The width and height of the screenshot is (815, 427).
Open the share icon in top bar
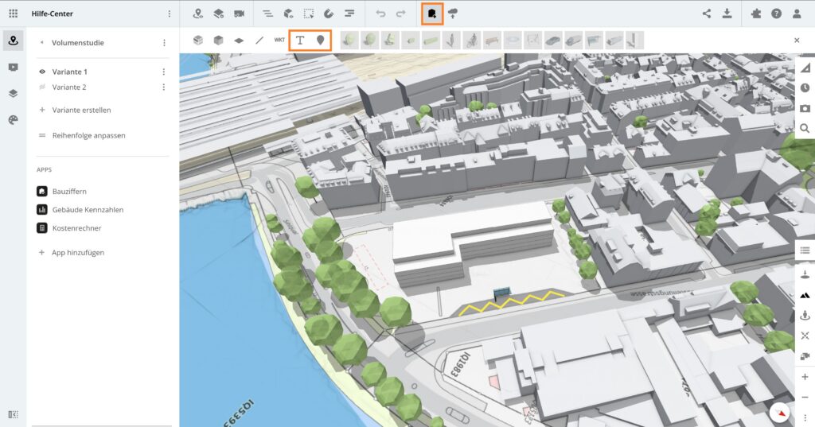click(x=707, y=14)
